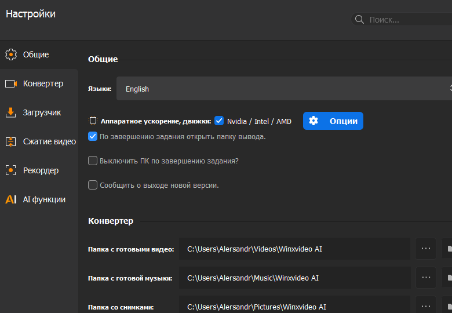452x313 pixels.
Task: Uncheck the Nvidia / Intel / AMD checkbox
Action: pos(219,121)
